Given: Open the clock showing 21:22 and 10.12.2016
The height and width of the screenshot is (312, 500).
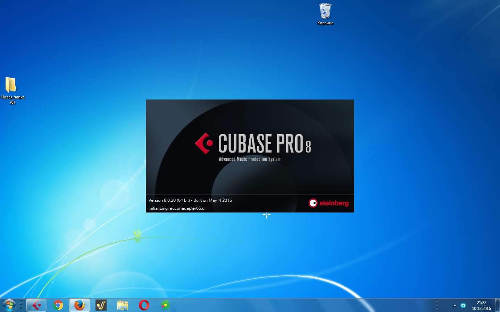Looking at the screenshot, I should point(481,305).
